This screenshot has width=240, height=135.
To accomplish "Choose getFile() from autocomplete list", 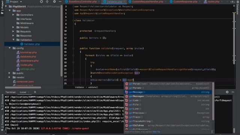I will click(168, 105).
